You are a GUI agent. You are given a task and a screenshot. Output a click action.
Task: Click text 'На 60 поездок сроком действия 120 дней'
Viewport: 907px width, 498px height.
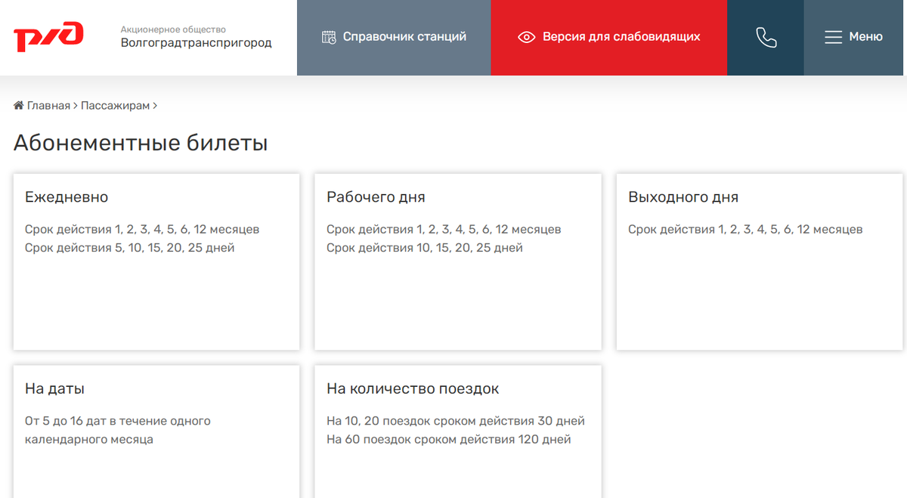click(449, 440)
